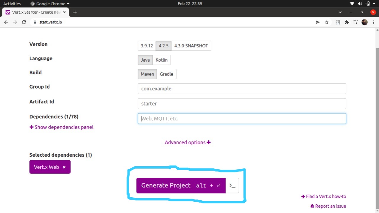Show the terminal command button
Screen dimensions: 379x213
[x=232, y=185]
